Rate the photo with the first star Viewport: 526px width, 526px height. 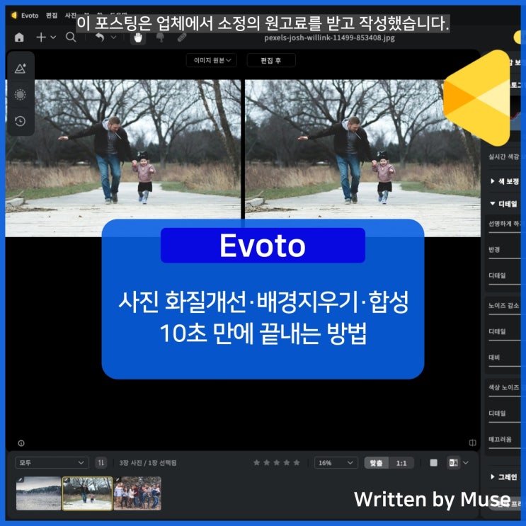coord(256,462)
